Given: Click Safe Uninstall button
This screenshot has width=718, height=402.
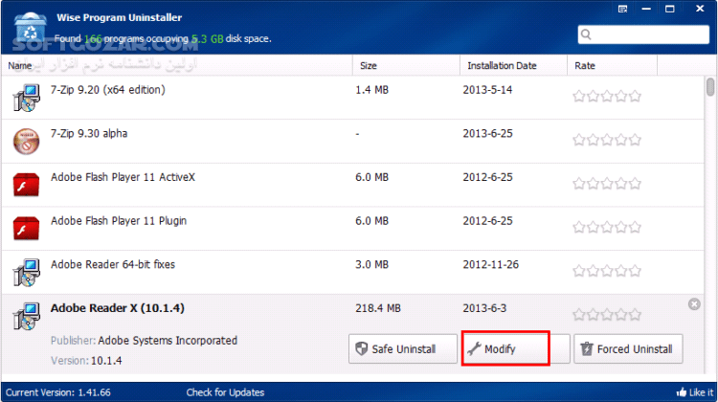Looking at the screenshot, I should [403, 349].
